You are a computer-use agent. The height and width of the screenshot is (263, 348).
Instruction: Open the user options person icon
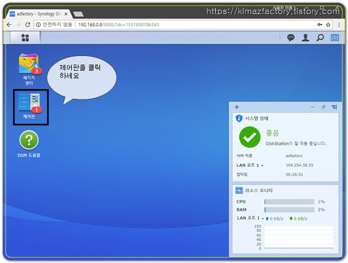pyautogui.click(x=306, y=37)
